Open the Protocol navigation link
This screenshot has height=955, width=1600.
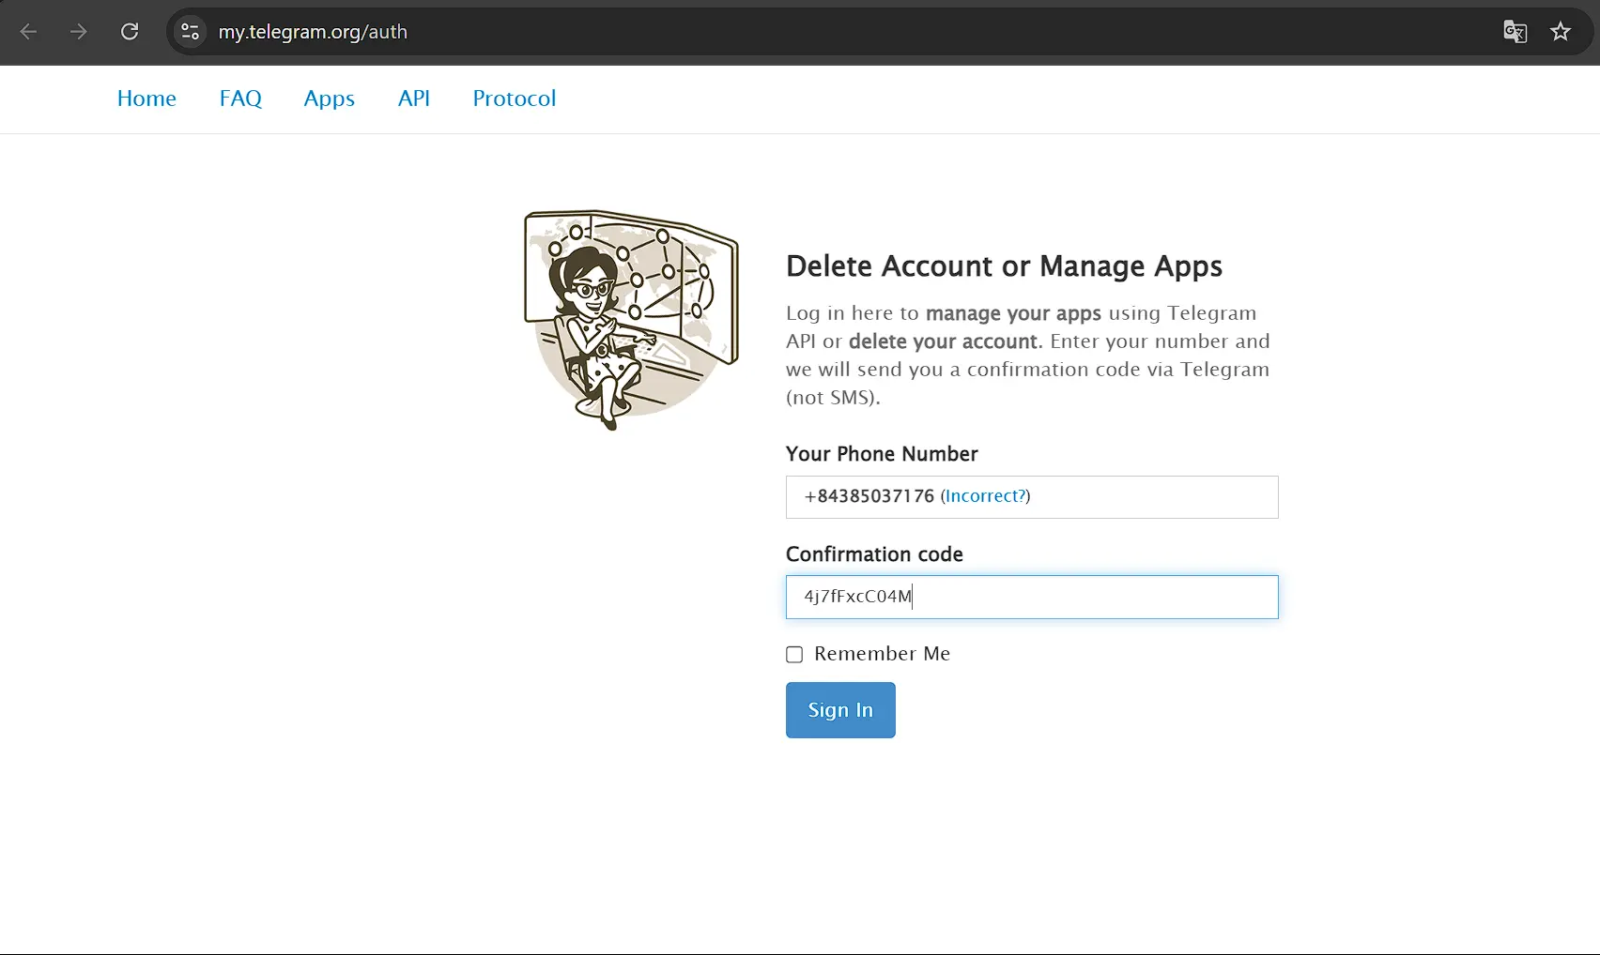515,99
